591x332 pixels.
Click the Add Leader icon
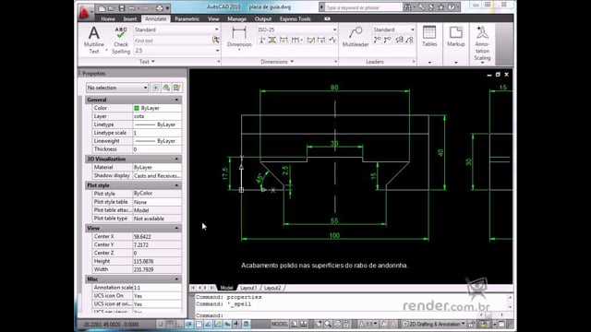click(x=377, y=40)
